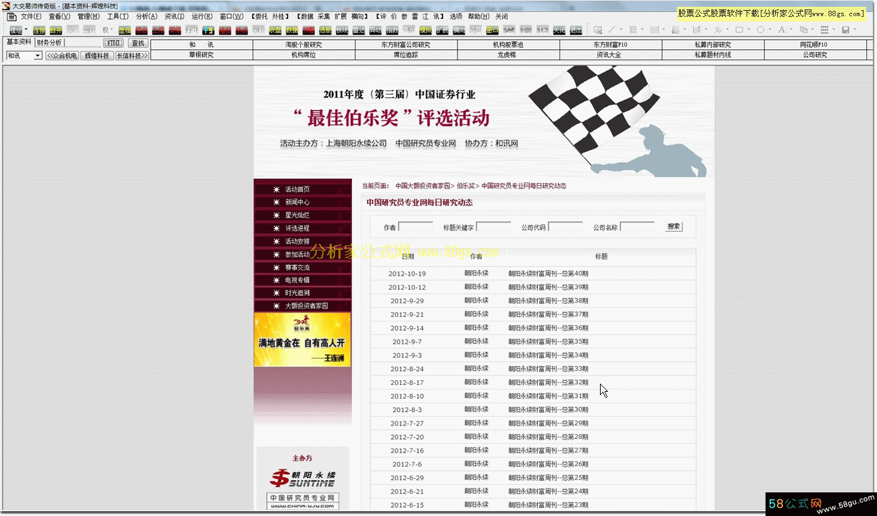877x516 pixels.
Task: Expand the arrow next to text A tool
Action: click(x=792, y=30)
